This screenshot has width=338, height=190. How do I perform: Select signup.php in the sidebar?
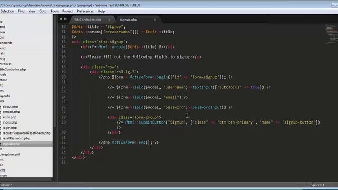point(11,144)
